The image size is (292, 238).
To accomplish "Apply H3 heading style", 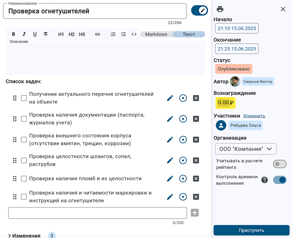I will (82, 34).
